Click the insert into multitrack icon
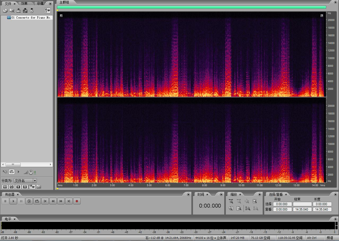 (25, 11)
